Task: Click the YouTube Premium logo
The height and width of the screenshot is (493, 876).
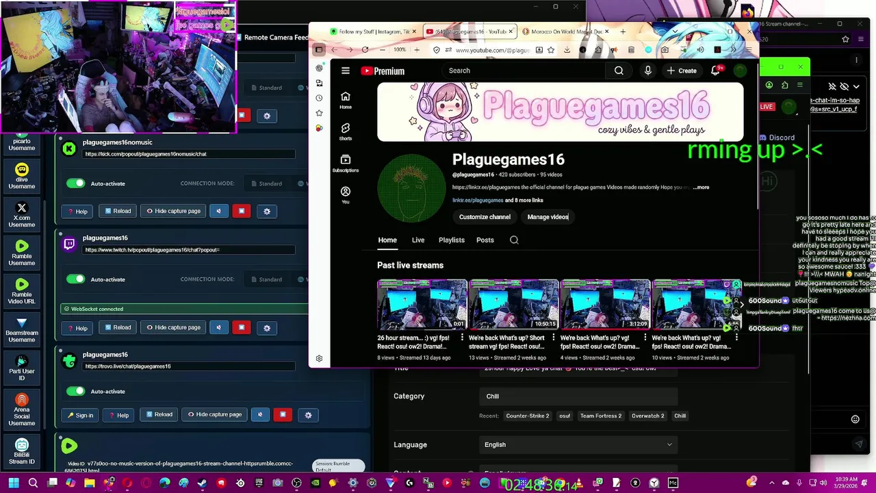Action: pos(383,71)
